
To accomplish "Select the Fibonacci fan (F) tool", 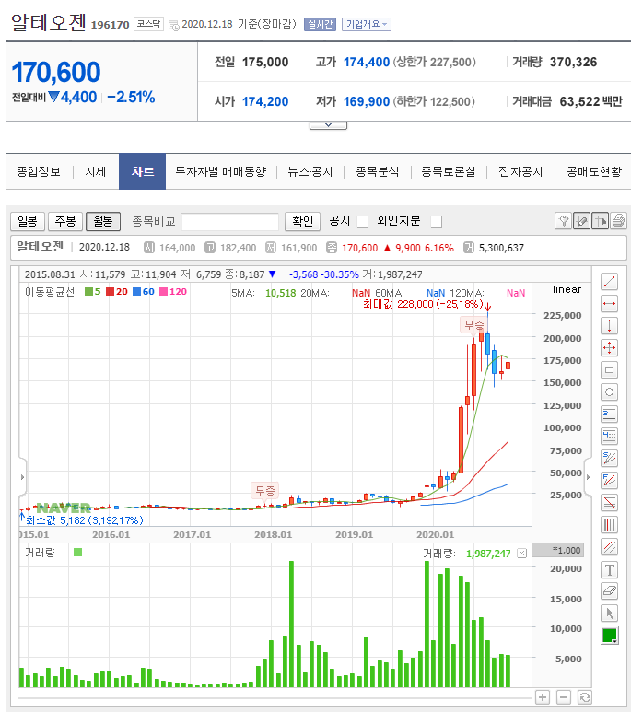I will pyautogui.click(x=609, y=480).
